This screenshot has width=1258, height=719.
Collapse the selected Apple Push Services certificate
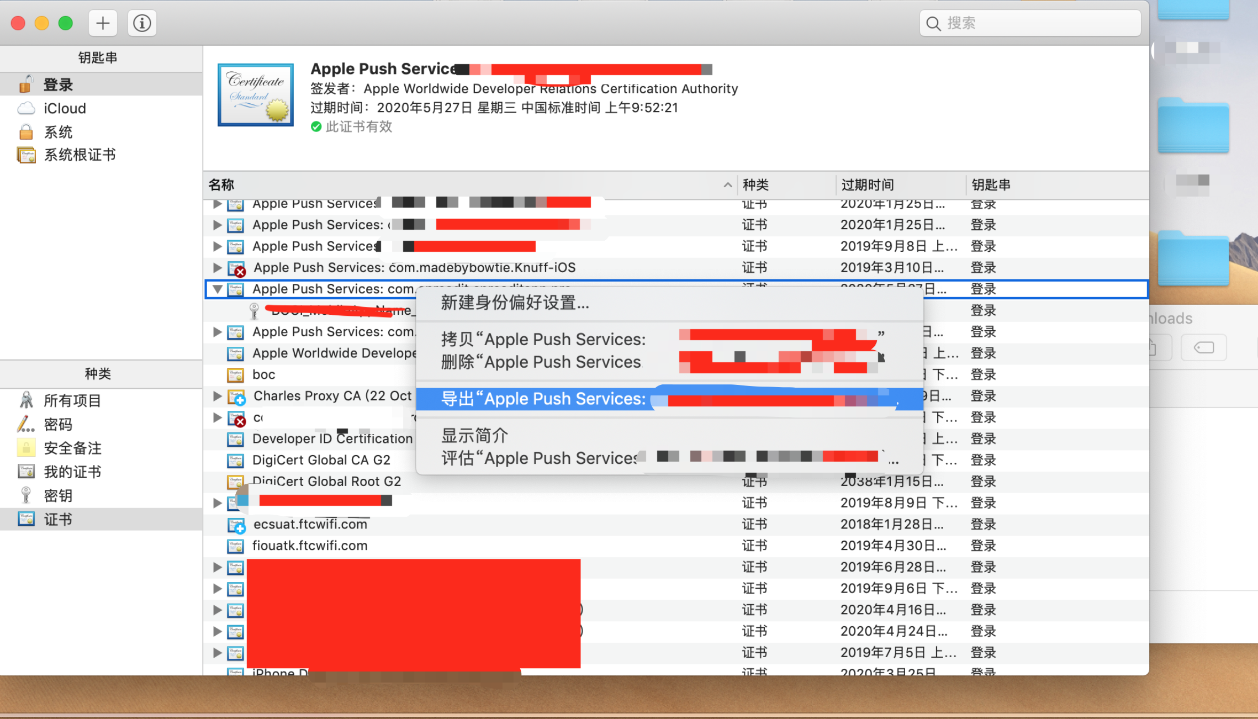[217, 289]
